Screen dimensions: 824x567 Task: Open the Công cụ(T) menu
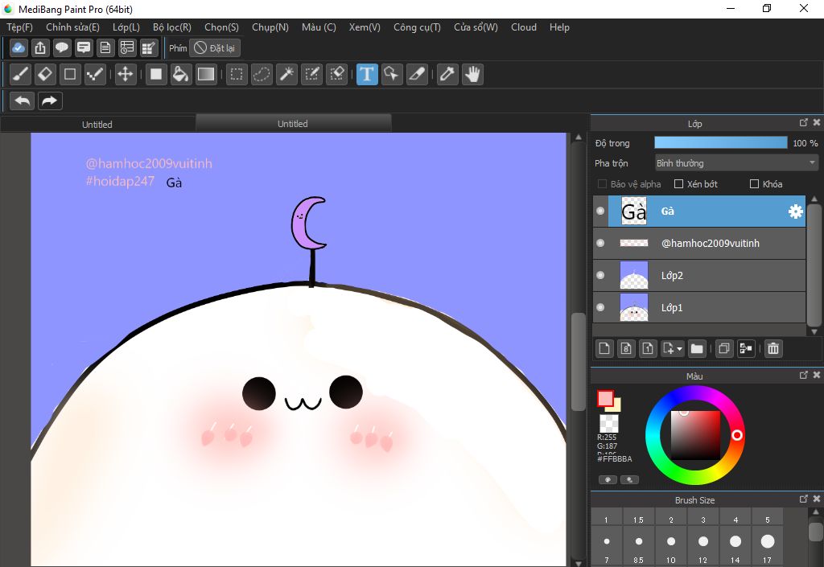pos(418,27)
